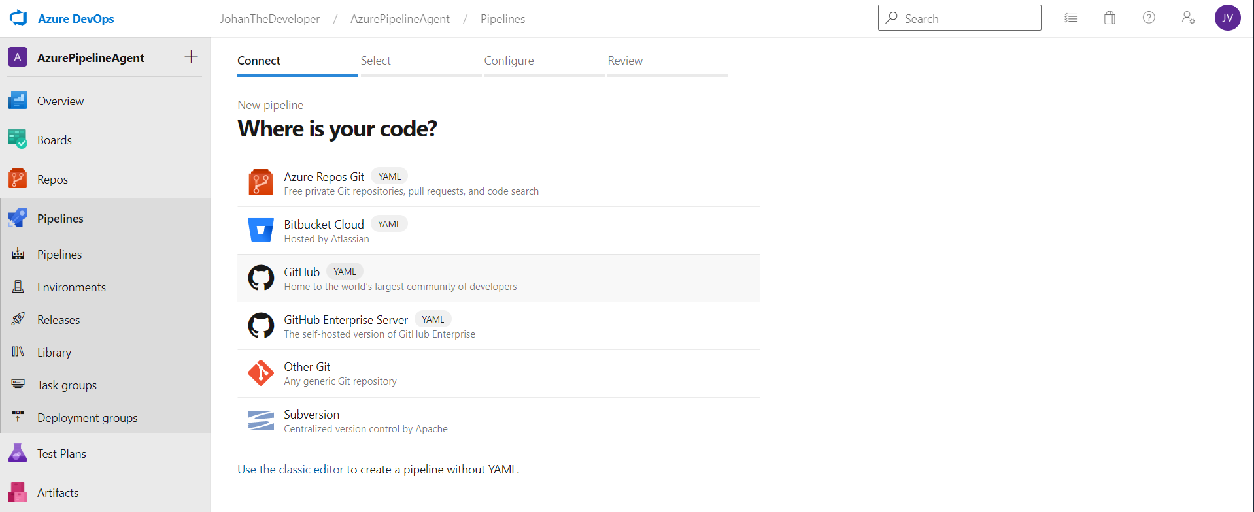Viewport: 1254px width, 512px height.
Task: Choose GitHub Enterprise Server as source
Action: point(499,326)
